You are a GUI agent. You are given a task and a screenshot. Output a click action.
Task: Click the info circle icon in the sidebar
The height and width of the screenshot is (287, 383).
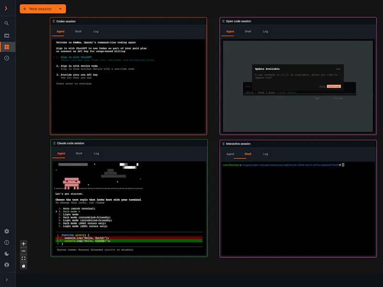pos(7,243)
